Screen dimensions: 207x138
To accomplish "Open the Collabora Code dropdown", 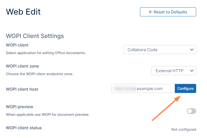I will (160, 50).
